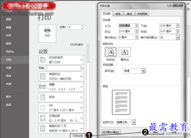The height and width of the screenshot is (138, 191).
Task: Increase the copies count with up arrow
Action: click(82, 26)
